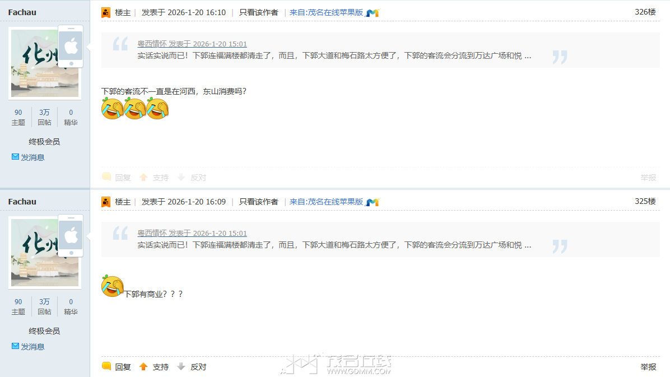Open the quoted 粤西情怀 post link in post 326

coord(192,44)
